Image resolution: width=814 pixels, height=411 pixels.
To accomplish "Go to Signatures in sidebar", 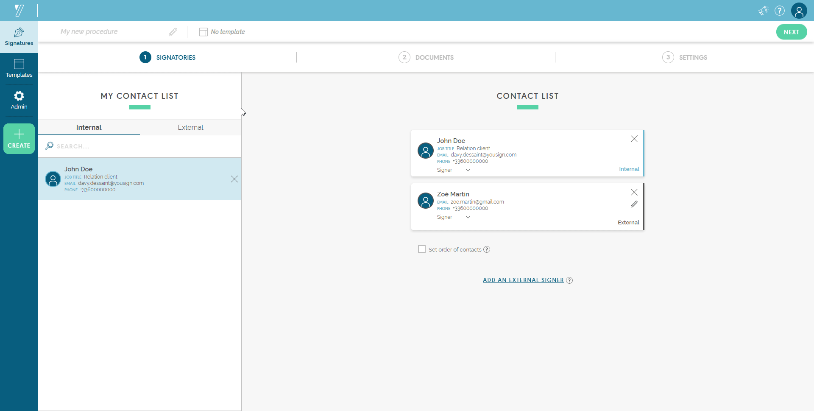I will point(19,37).
